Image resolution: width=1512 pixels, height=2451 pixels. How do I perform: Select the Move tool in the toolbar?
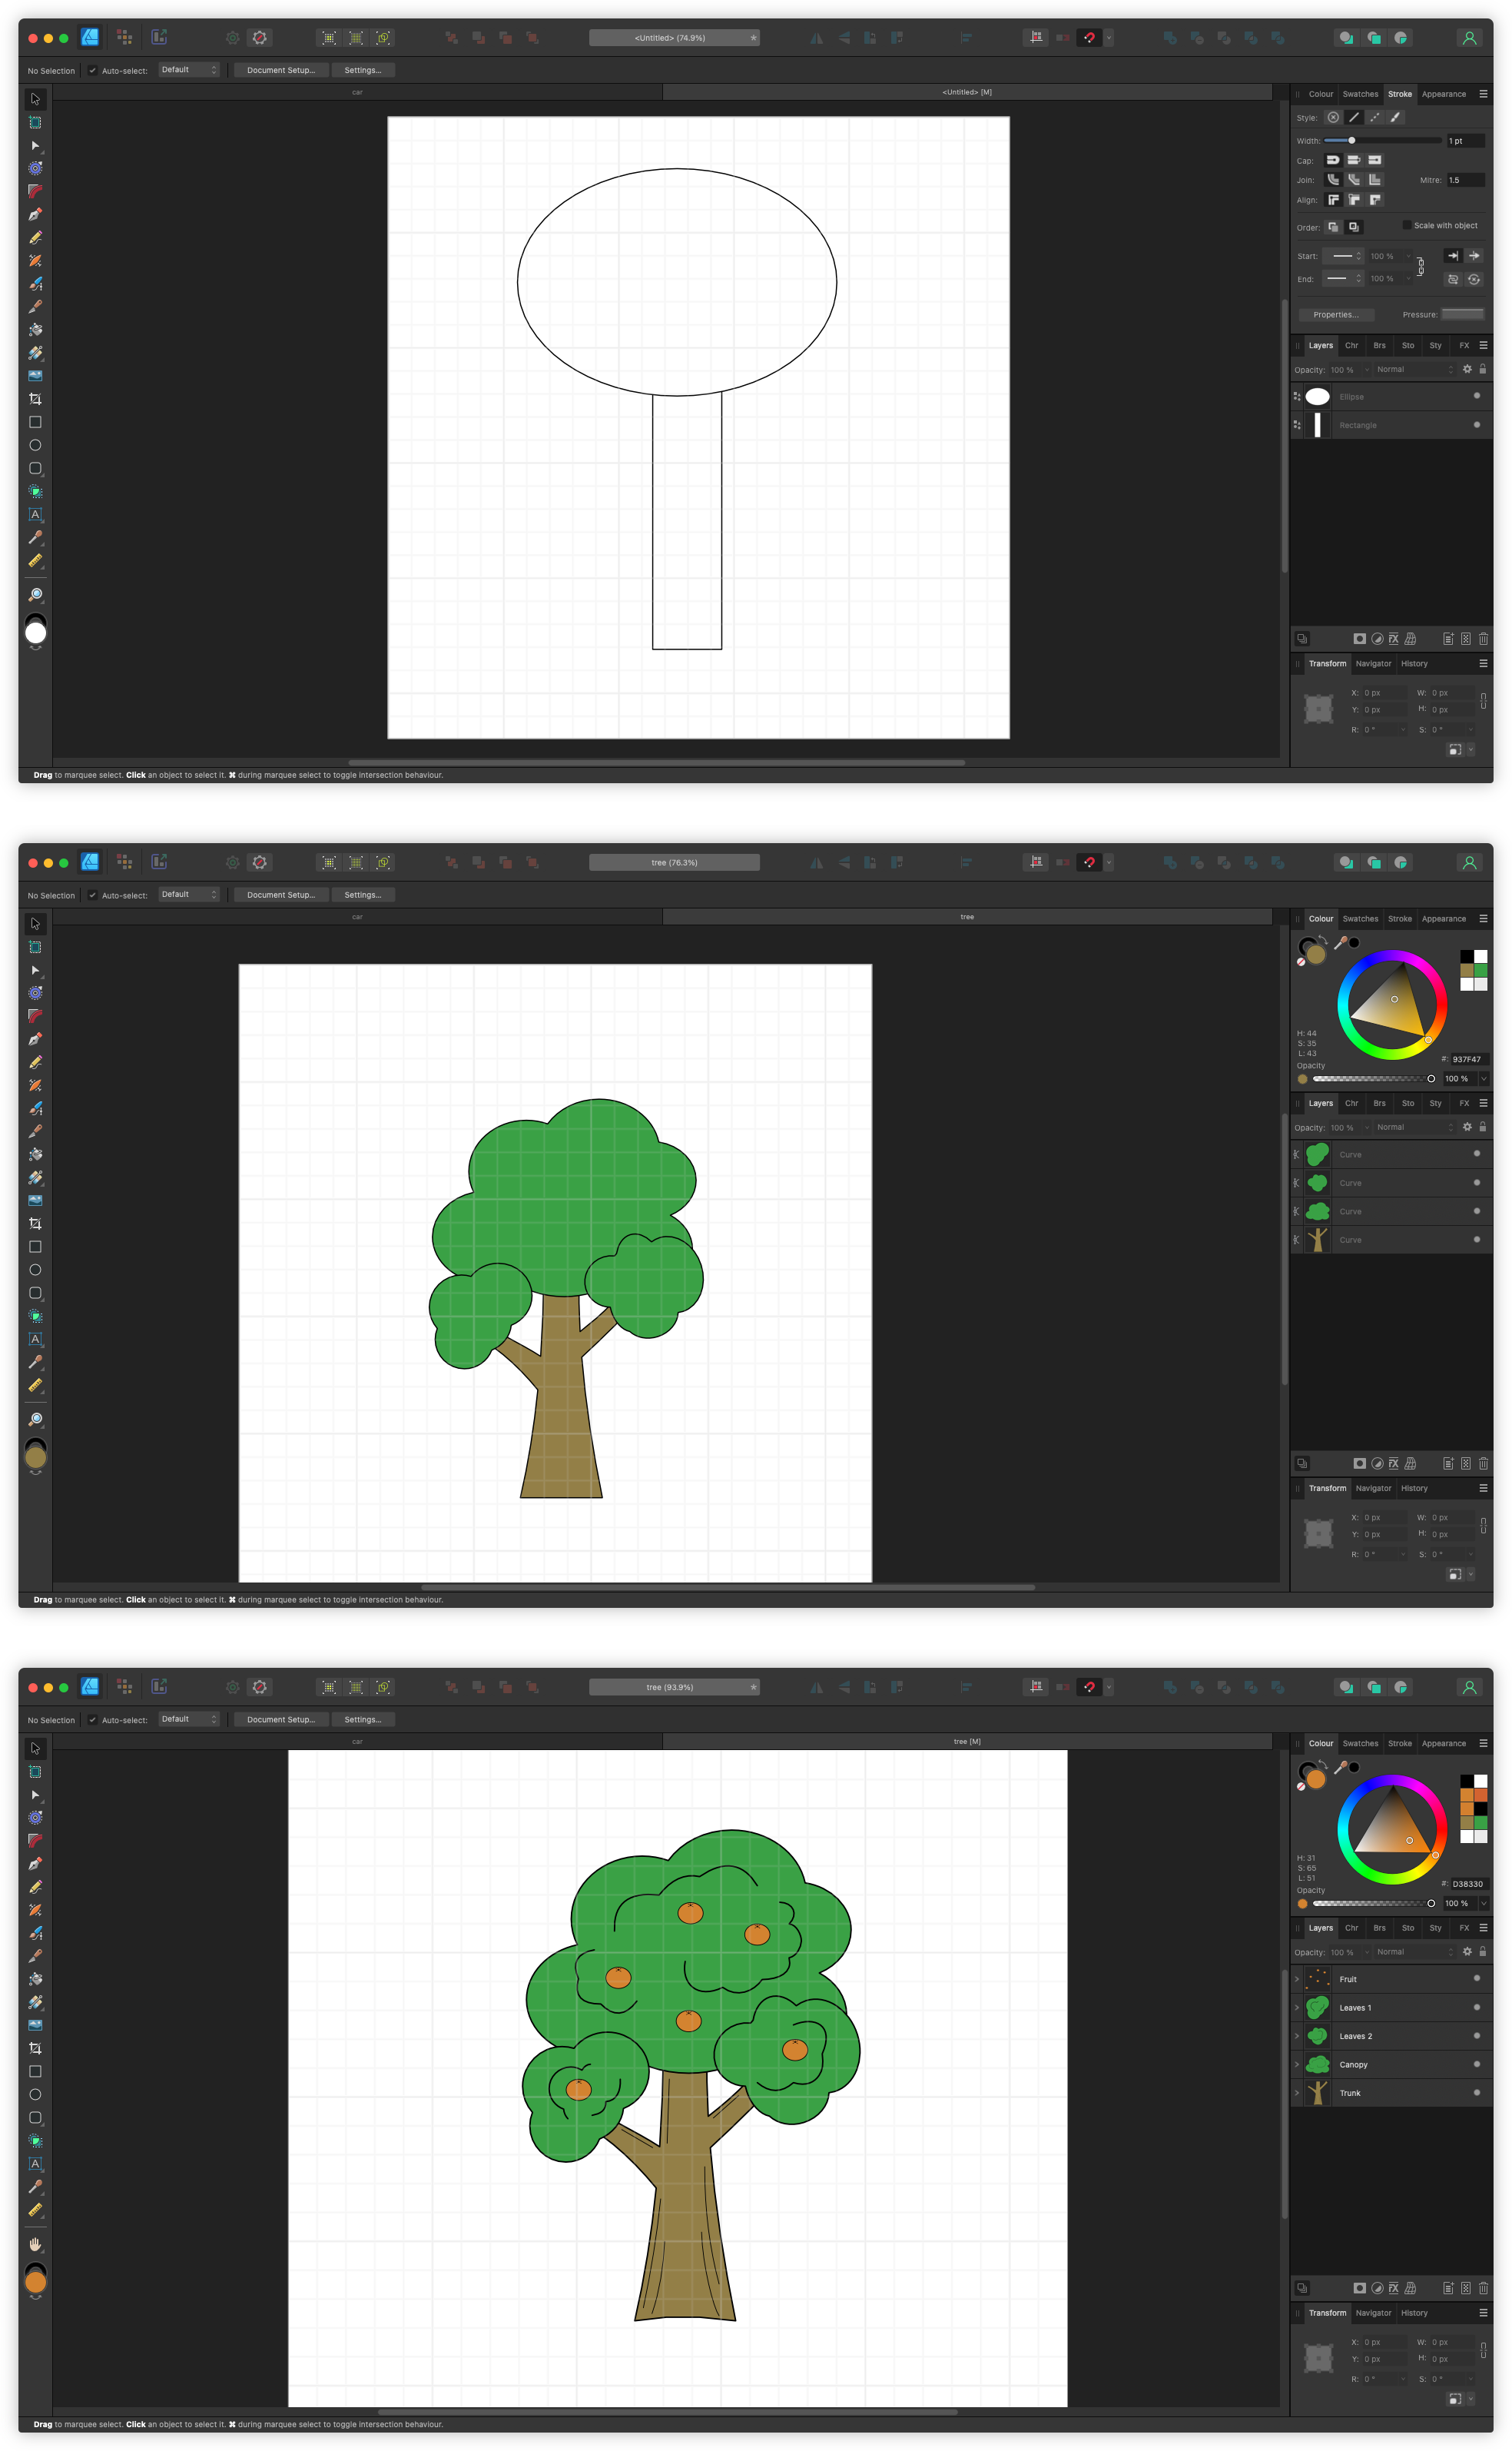[36, 99]
